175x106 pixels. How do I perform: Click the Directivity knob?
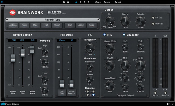(x=90, y=49)
